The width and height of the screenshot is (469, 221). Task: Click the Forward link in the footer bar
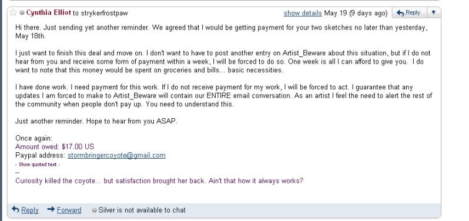click(x=69, y=210)
